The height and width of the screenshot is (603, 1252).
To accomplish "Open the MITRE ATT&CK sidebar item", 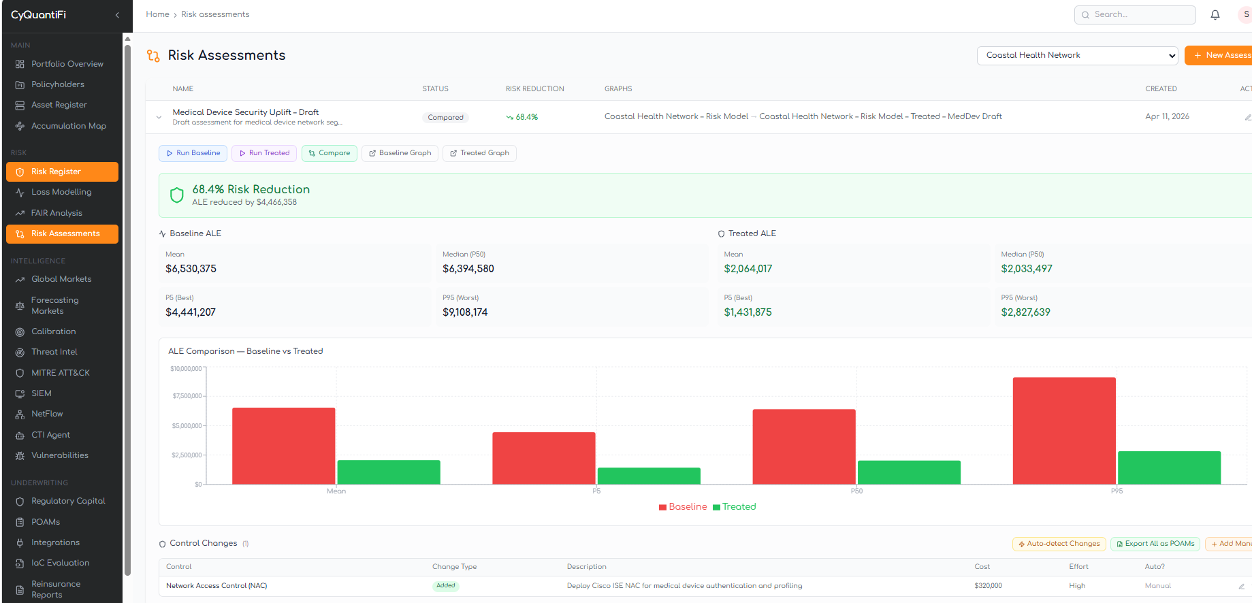I will coord(60,373).
